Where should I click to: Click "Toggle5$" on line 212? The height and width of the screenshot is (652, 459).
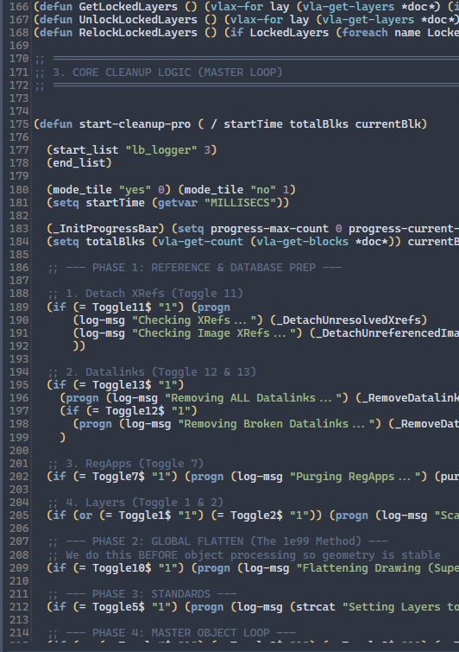click(x=118, y=607)
